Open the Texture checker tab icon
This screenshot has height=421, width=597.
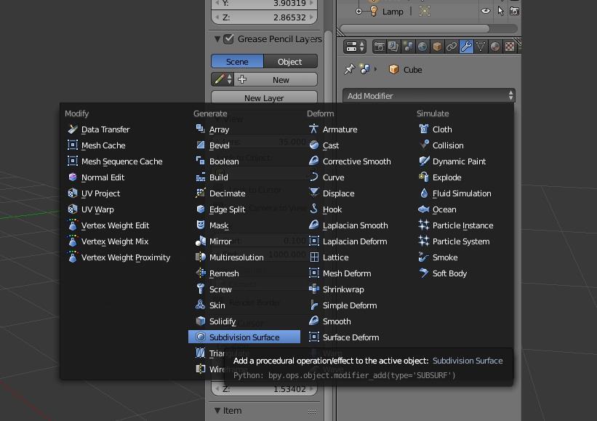pos(510,47)
